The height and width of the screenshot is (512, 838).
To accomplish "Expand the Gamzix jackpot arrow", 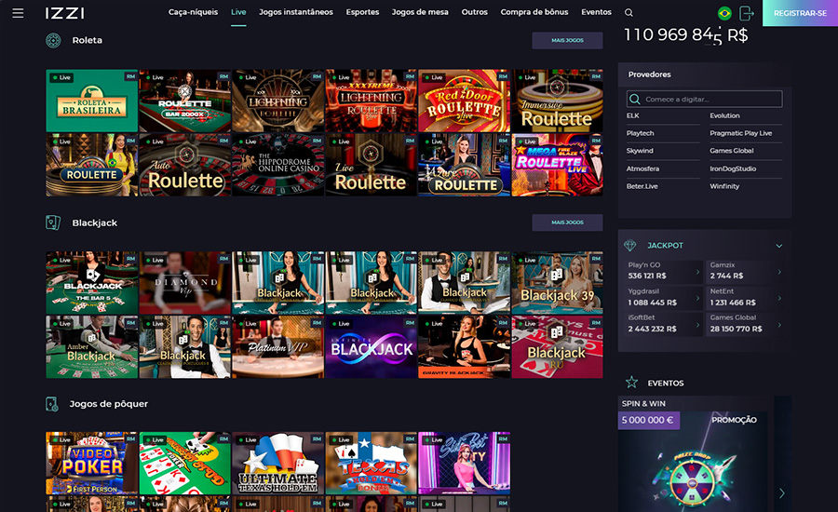I will 779,272.
